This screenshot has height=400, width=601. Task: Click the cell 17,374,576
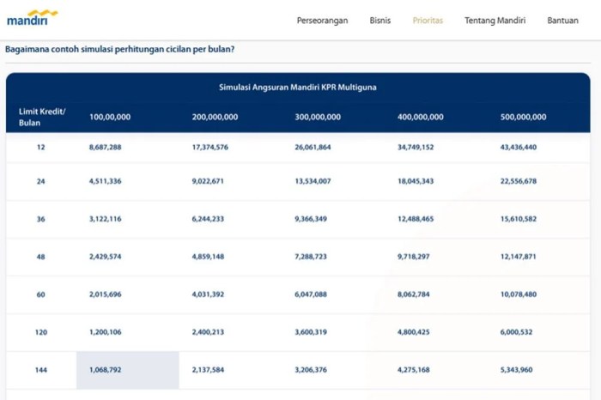(x=209, y=147)
